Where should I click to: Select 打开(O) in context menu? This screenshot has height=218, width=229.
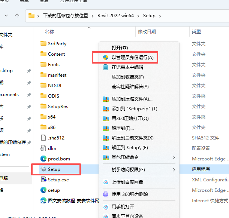click(x=139, y=48)
